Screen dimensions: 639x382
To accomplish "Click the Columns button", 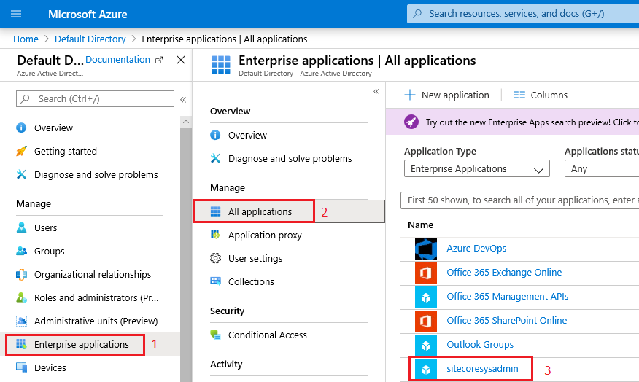I will pyautogui.click(x=540, y=95).
